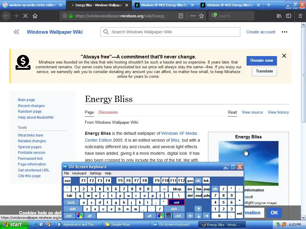Open the Firefox library icon
This screenshot has height=229, width=306.
[279, 16]
